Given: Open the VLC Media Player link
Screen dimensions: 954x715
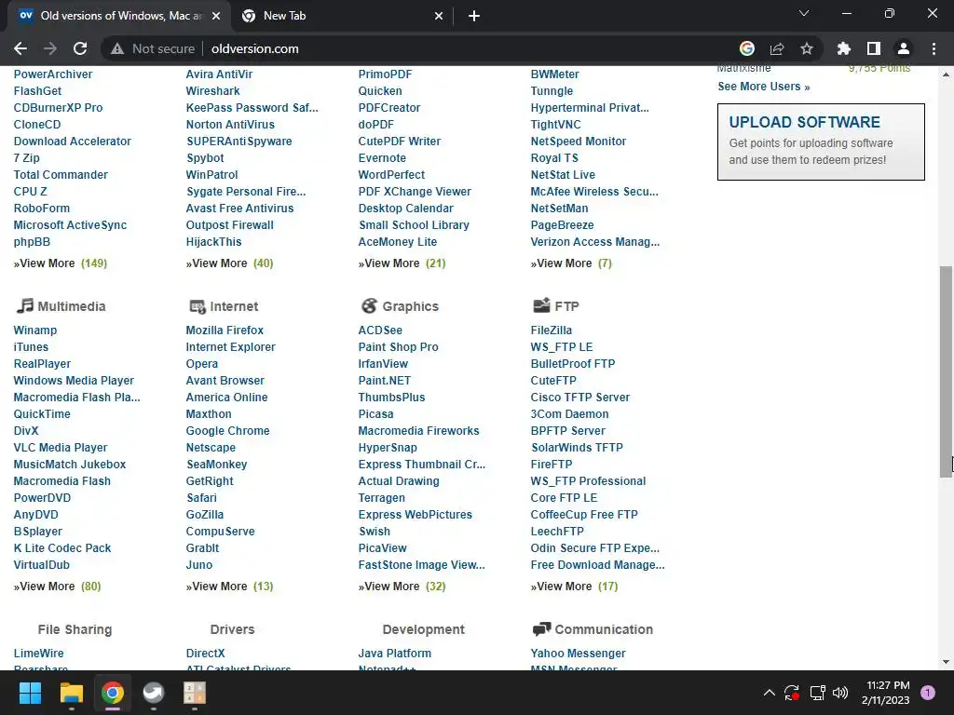Looking at the screenshot, I should pos(61,448).
